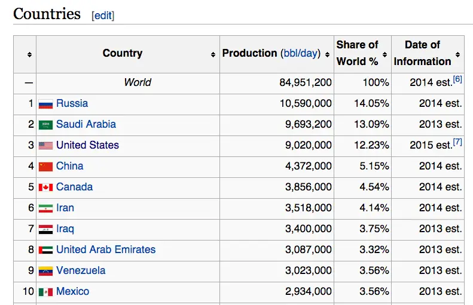Sort table by Production column arrows
The height and width of the screenshot is (305, 473).
point(327,55)
